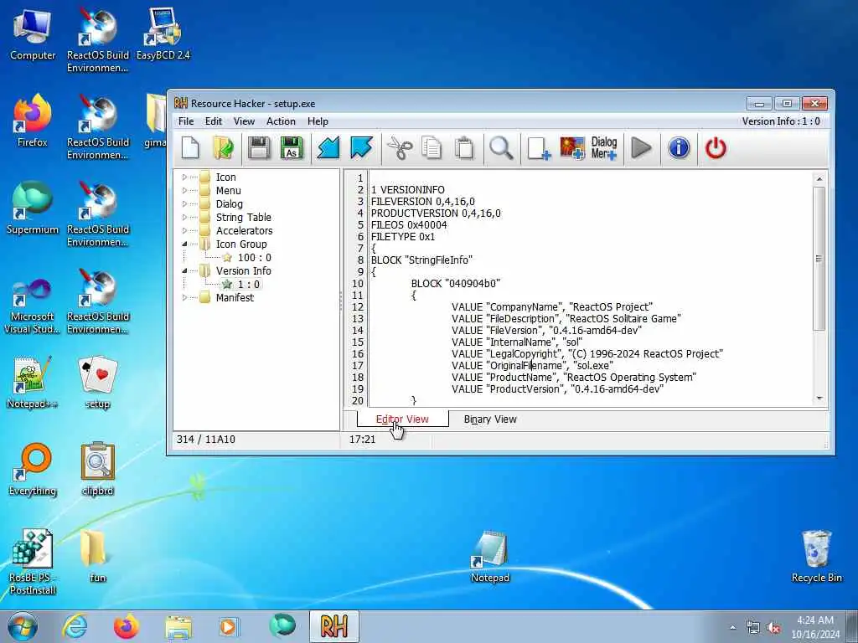Viewport: 858px width, 643px height.
Task: Open a file with the green folder icon
Action: (223, 148)
